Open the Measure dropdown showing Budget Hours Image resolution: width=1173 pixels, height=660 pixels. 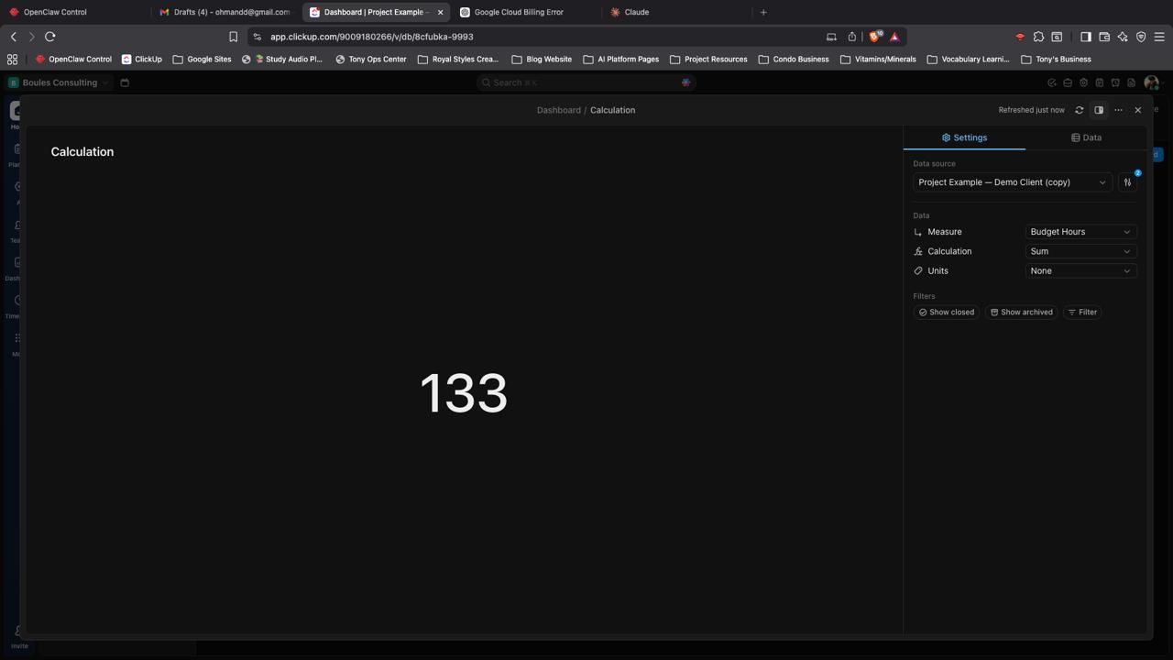[x=1080, y=232]
